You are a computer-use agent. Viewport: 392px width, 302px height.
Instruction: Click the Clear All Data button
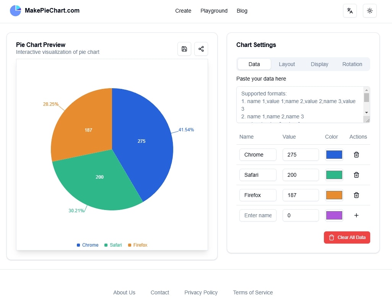347,237
